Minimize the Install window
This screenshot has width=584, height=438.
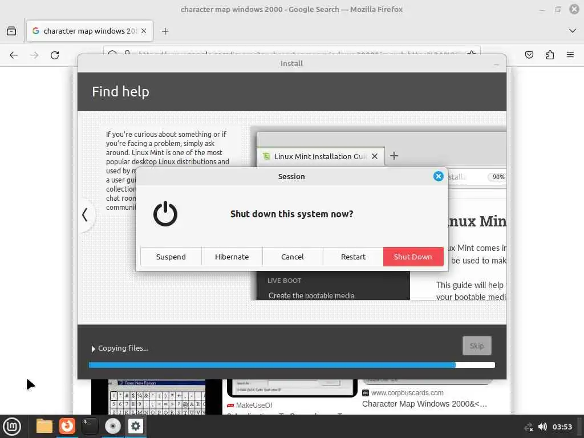(497, 64)
